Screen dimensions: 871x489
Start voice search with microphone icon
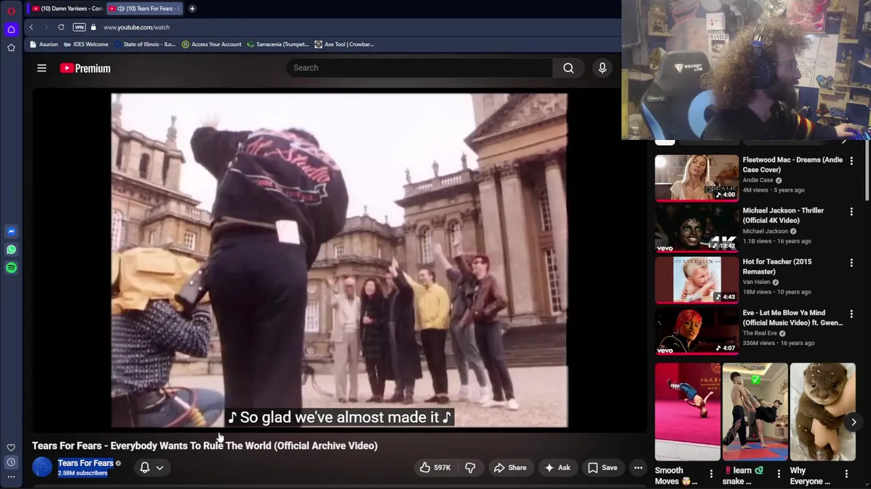tap(602, 68)
